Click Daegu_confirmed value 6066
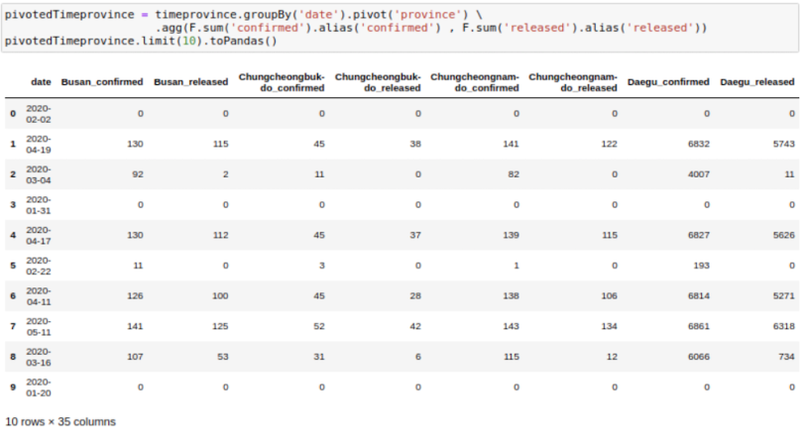803x435 pixels. click(699, 357)
